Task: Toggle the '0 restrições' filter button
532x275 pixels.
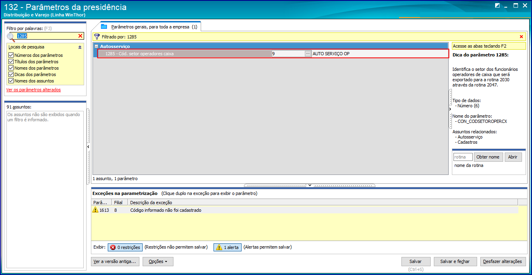Action: [125, 247]
